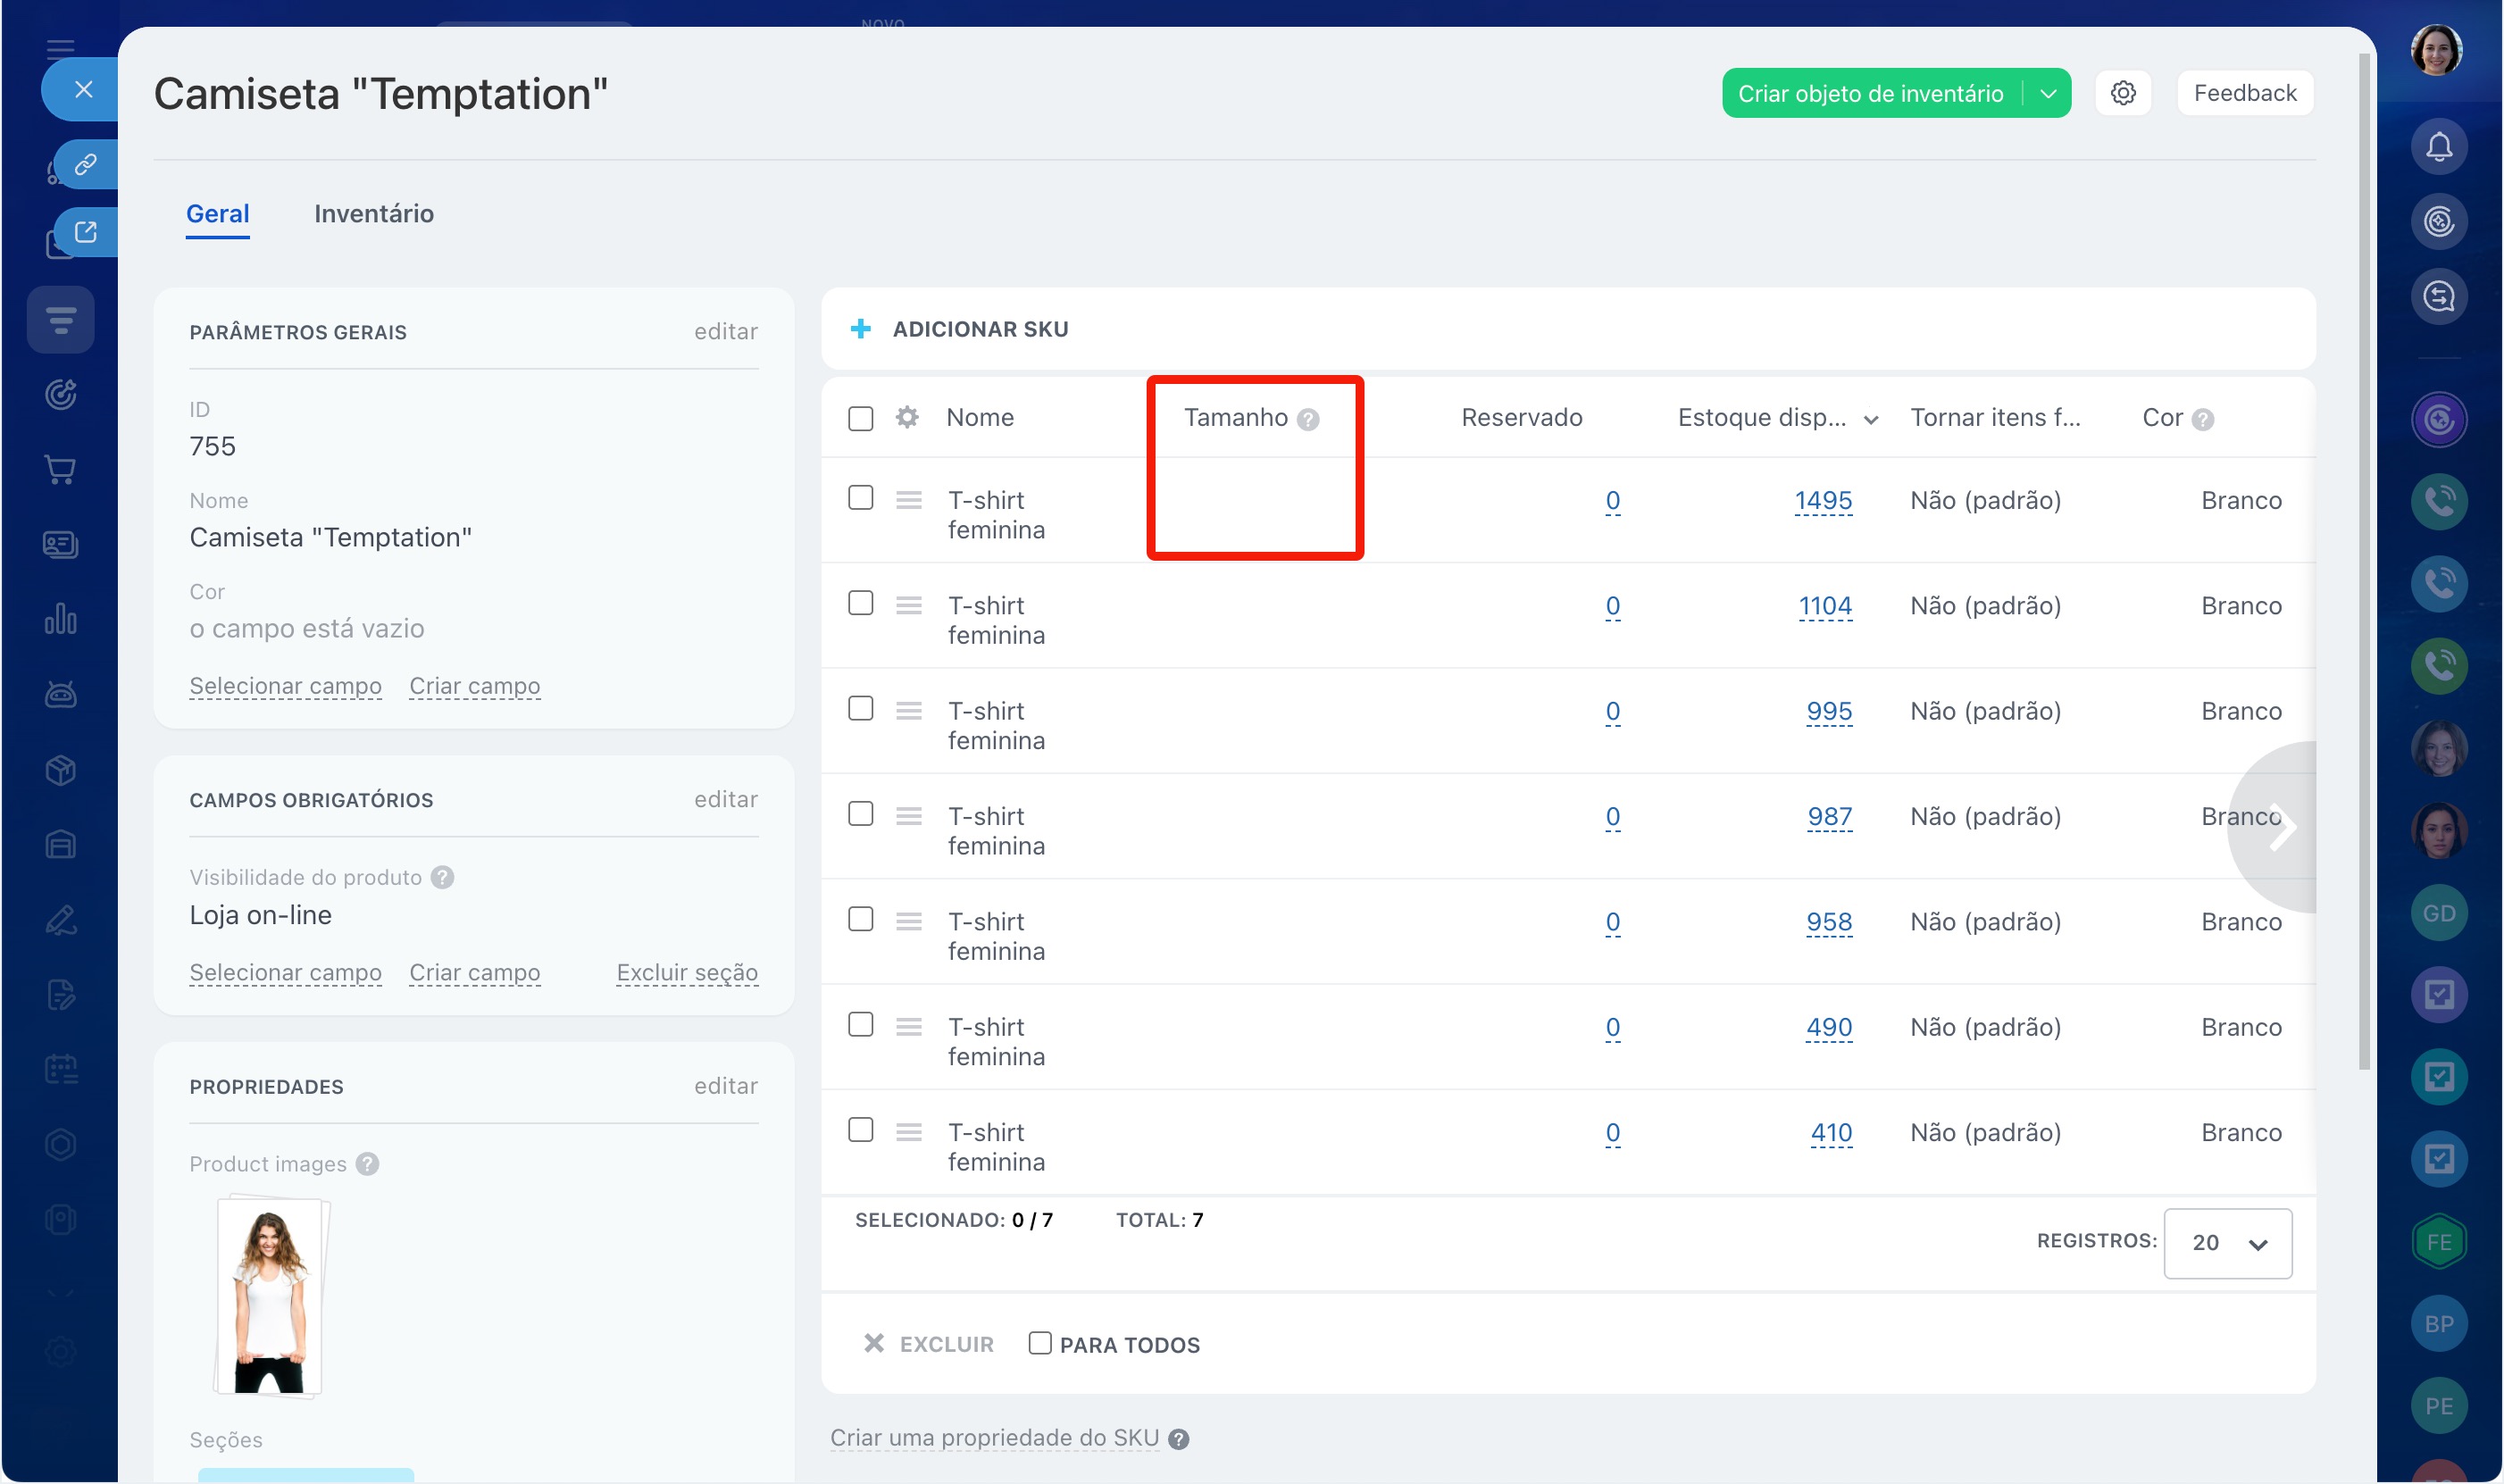Screen dimensions: 2504x1484
Task: Select the Geral tab
Action: pyautogui.click(x=217, y=213)
